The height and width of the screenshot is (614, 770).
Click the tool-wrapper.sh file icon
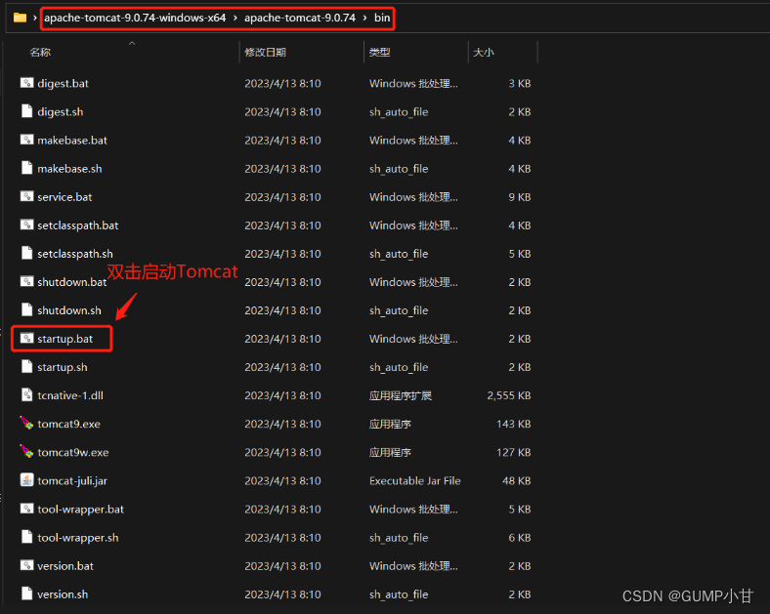tap(26, 537)
